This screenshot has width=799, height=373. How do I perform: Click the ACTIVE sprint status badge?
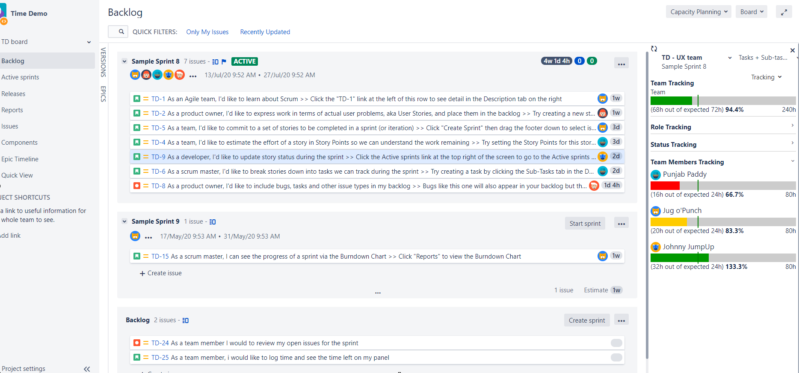pyautogui.click(x=245, y=61)
